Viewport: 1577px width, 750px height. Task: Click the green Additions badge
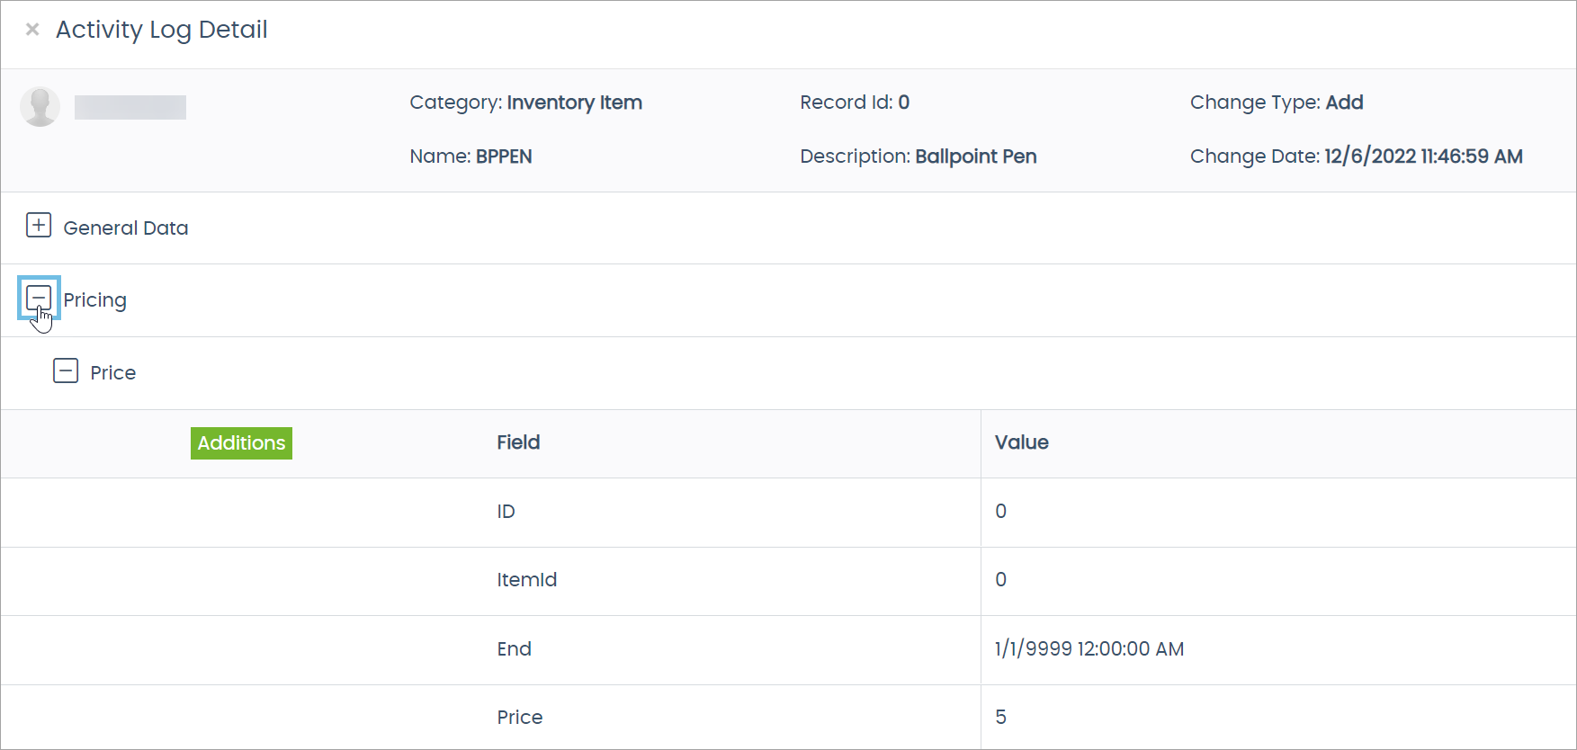pyautogui.click(x=241, y=442)
